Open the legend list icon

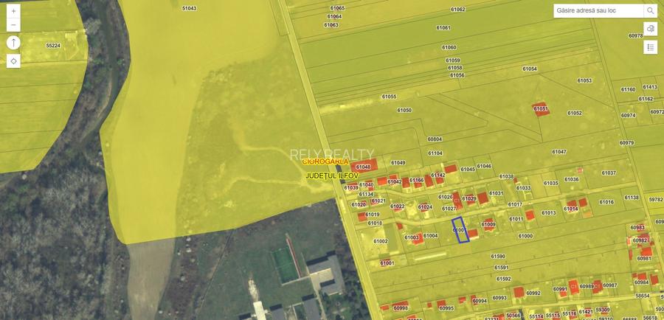(651, 47)
